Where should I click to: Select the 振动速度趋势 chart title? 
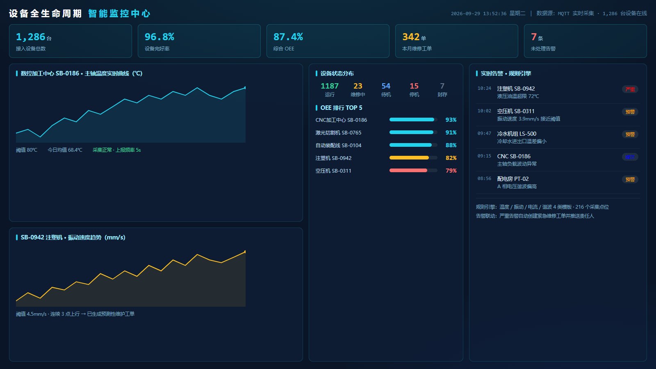(73, 237)
